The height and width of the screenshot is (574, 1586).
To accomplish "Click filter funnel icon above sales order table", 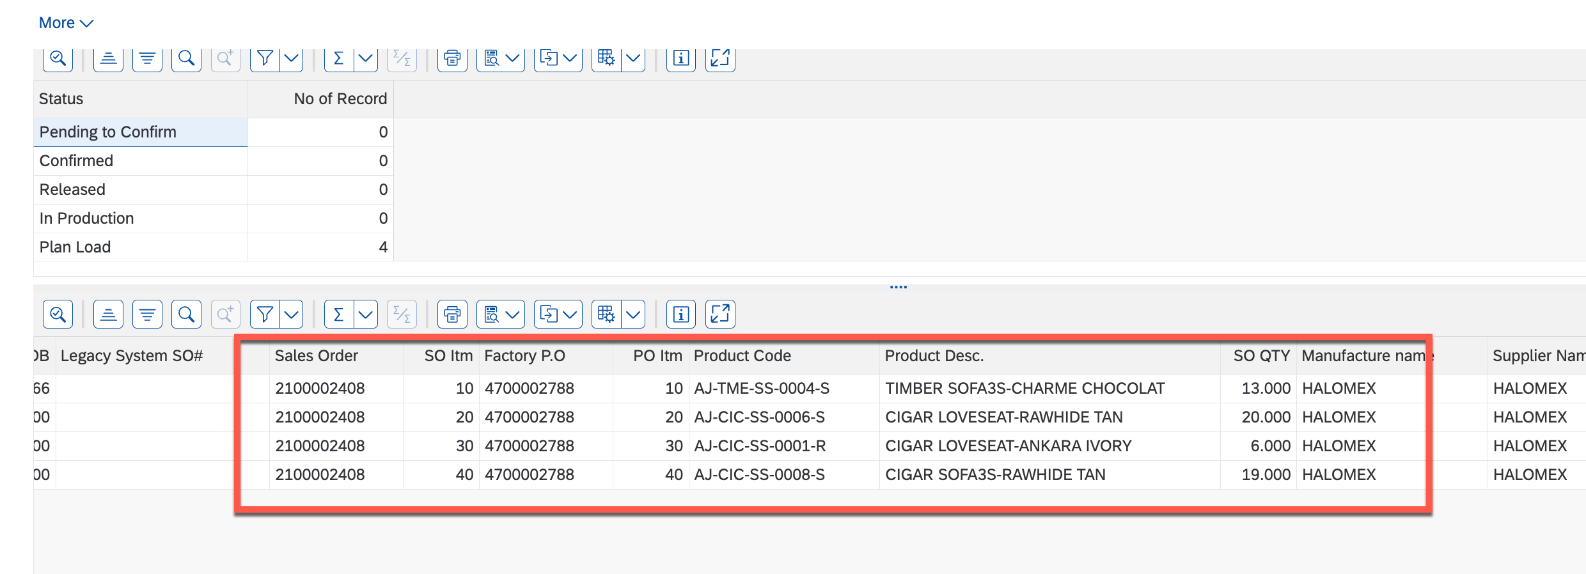I will coord(265,314).
